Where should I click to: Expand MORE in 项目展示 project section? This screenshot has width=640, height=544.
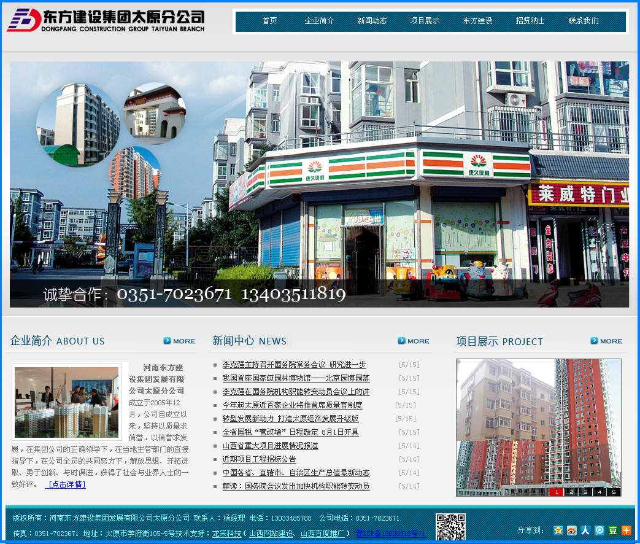[x=606, y=341]
